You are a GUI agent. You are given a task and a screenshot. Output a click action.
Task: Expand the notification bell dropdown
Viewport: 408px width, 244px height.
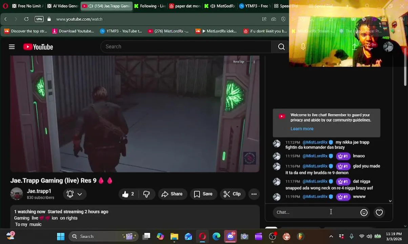(80, 194)
